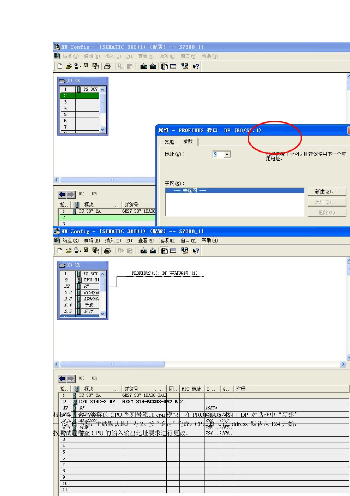Click Open Online station icon in lower toolbar
Viewport: 350px width, 496px height.
[x=77, y=251]
